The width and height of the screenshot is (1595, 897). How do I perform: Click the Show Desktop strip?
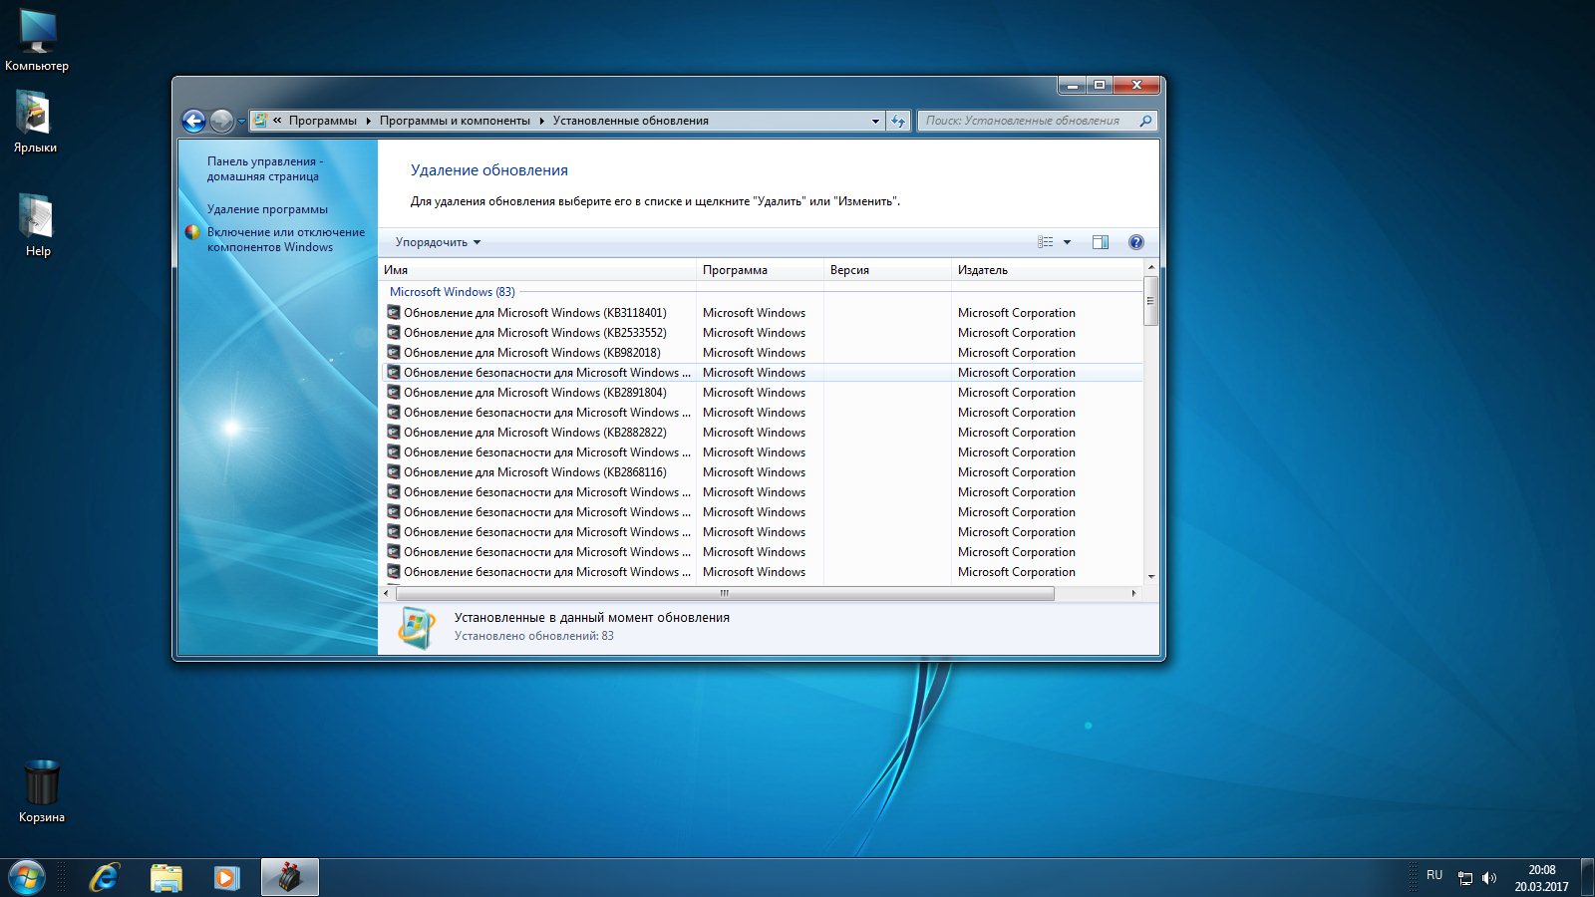click(1587, 878)
